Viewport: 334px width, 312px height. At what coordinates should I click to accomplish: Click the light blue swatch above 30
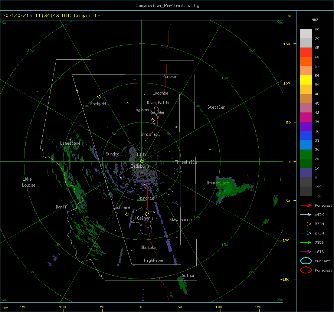click(306, 145)
